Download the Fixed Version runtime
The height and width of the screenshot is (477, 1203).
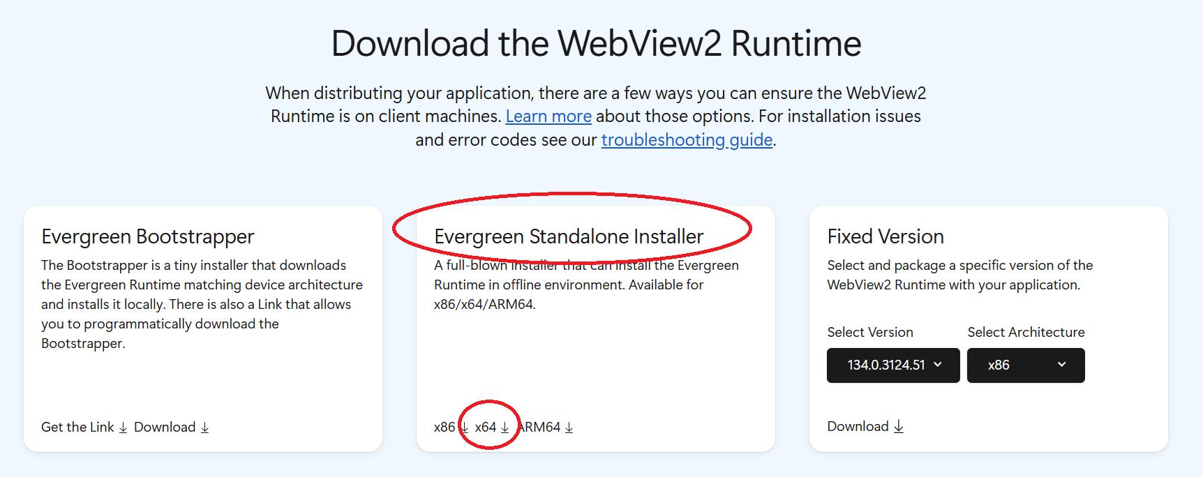pos(858,426)
